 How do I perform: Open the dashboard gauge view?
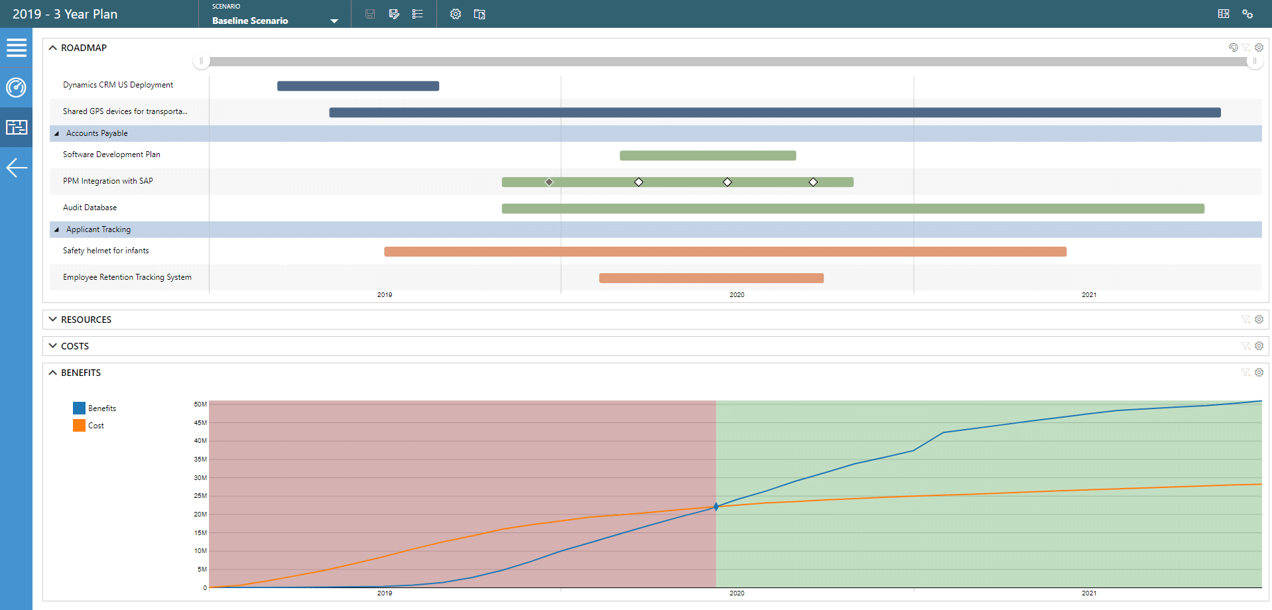tap(16, 88)
